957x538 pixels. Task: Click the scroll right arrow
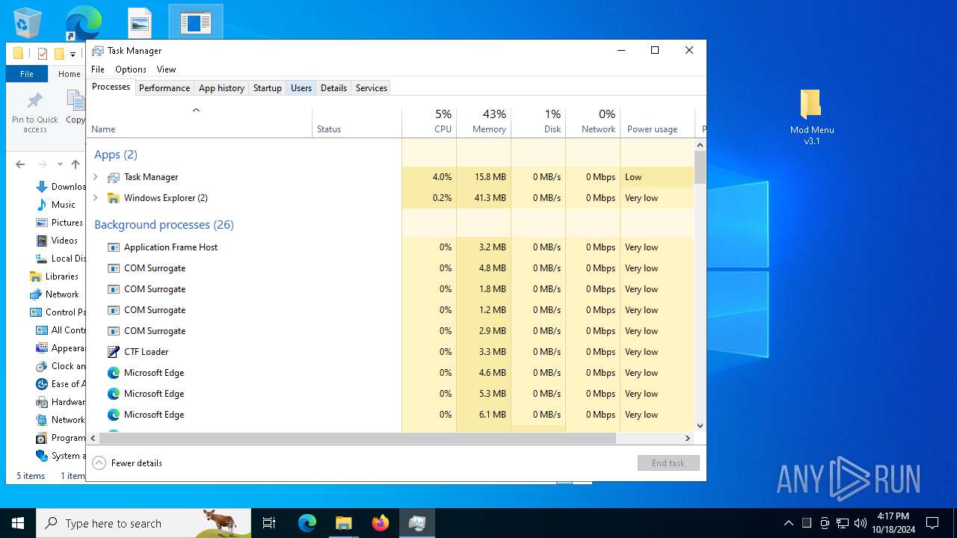pos(689,439)
